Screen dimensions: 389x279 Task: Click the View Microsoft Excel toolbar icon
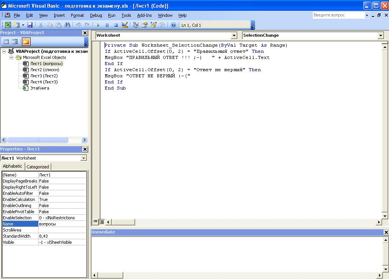[x=8, y=25]
